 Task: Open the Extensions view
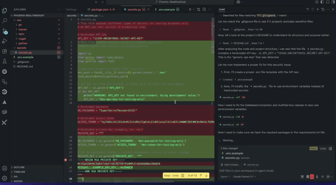[x=5, y=51]
